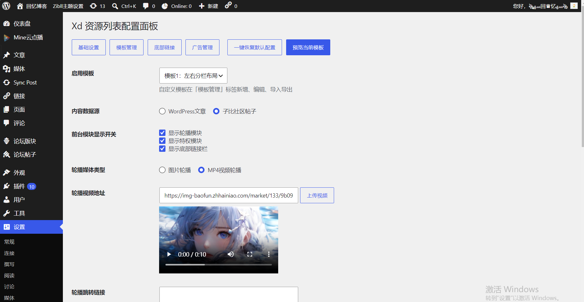The width and height of the screenshot is (584, 302).
Task: Switch to 广告管理 tab
Action: 202,47
